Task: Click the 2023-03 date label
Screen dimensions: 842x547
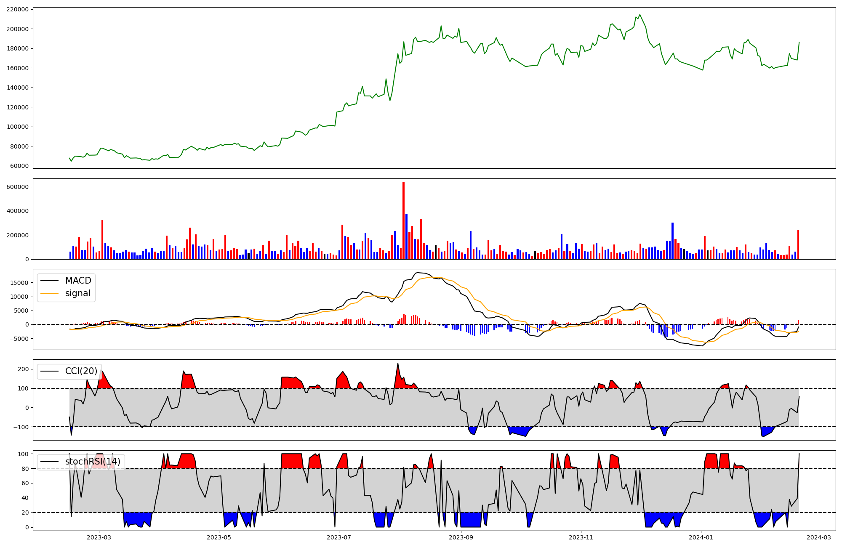Action: click(99, 537)
